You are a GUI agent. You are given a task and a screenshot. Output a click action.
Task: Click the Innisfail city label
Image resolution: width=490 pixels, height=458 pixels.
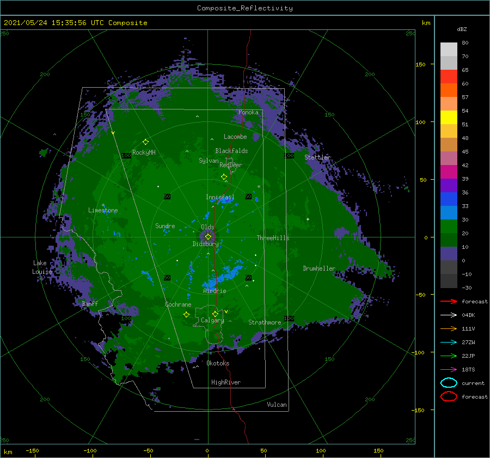point(220,197)
